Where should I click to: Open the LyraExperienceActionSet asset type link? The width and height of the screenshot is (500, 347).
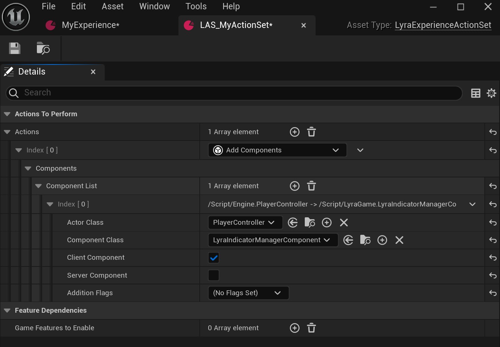tap(443, 25)
